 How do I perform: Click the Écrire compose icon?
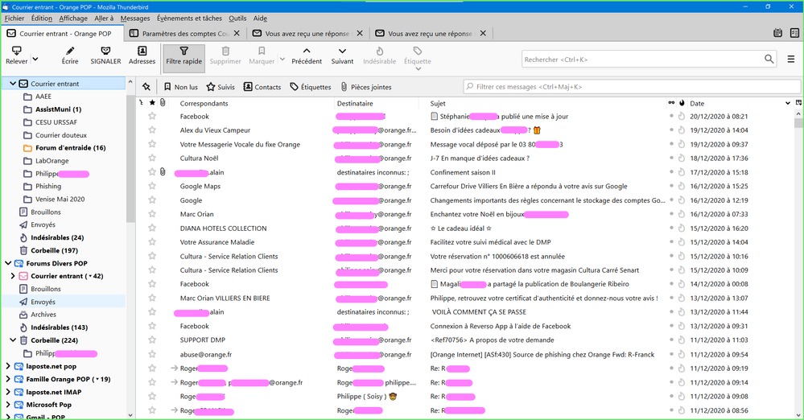pos(70,51)
